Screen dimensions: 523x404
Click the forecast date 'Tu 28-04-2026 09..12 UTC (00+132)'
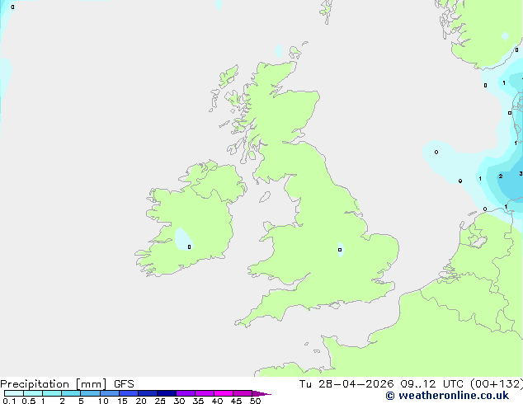[x=411, y=384]
